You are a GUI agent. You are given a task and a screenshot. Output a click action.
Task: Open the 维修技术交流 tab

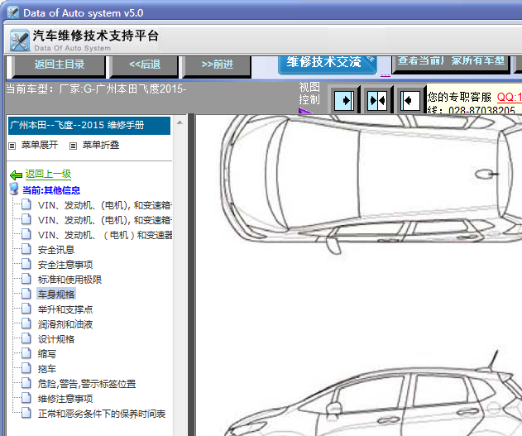click(x=327, y=64)
